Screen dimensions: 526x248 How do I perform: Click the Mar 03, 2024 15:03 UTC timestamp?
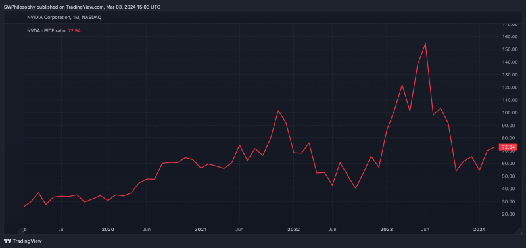(133, 7)
